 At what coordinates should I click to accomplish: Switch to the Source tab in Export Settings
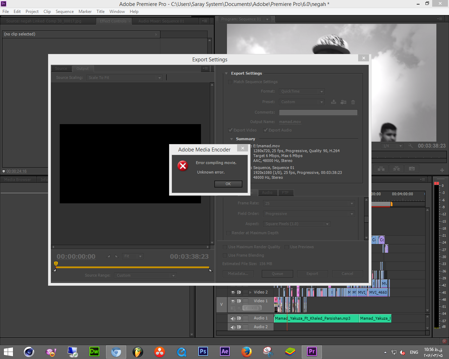61,69
